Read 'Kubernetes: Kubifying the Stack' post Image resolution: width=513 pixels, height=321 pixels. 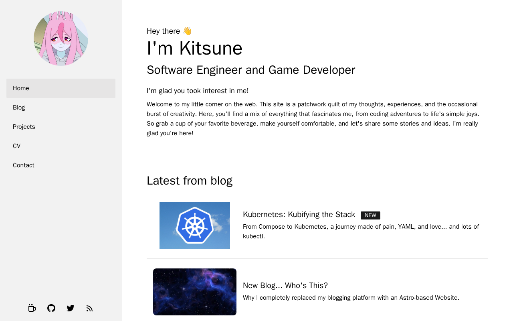299,215
